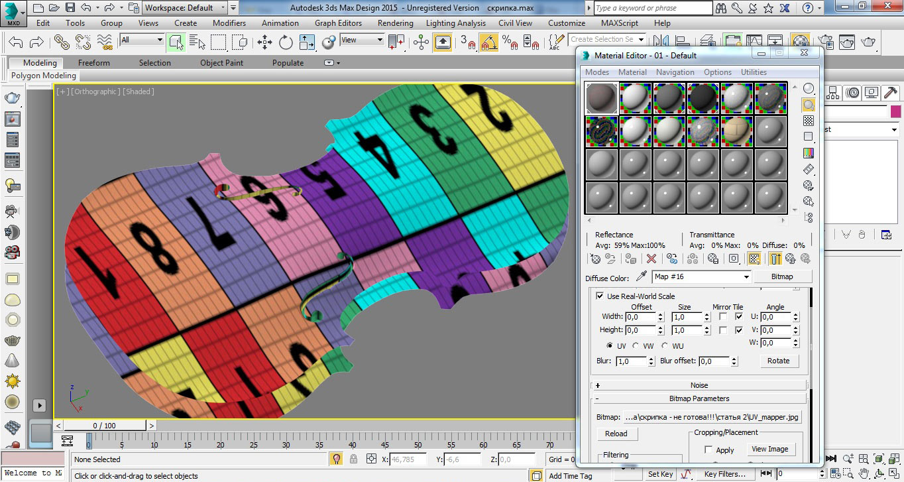This screenshot has width=904, height=482.
Task: Pick material from object with eyedropper
Action: (x=641, y=276)
